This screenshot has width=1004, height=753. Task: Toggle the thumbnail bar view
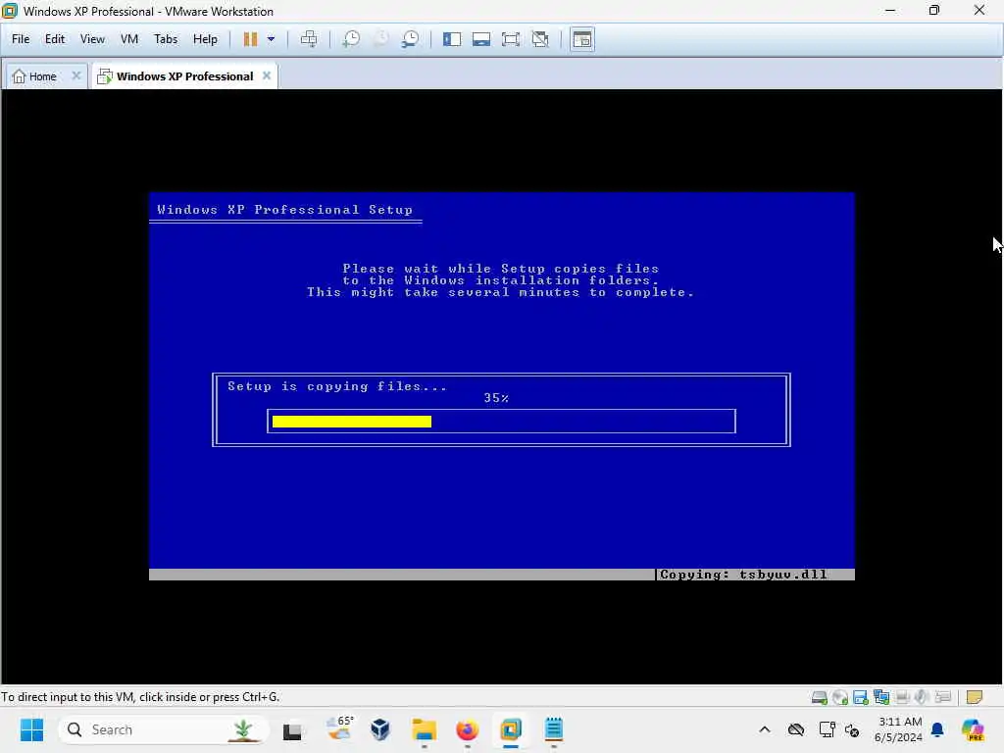(x=481, y=39)
